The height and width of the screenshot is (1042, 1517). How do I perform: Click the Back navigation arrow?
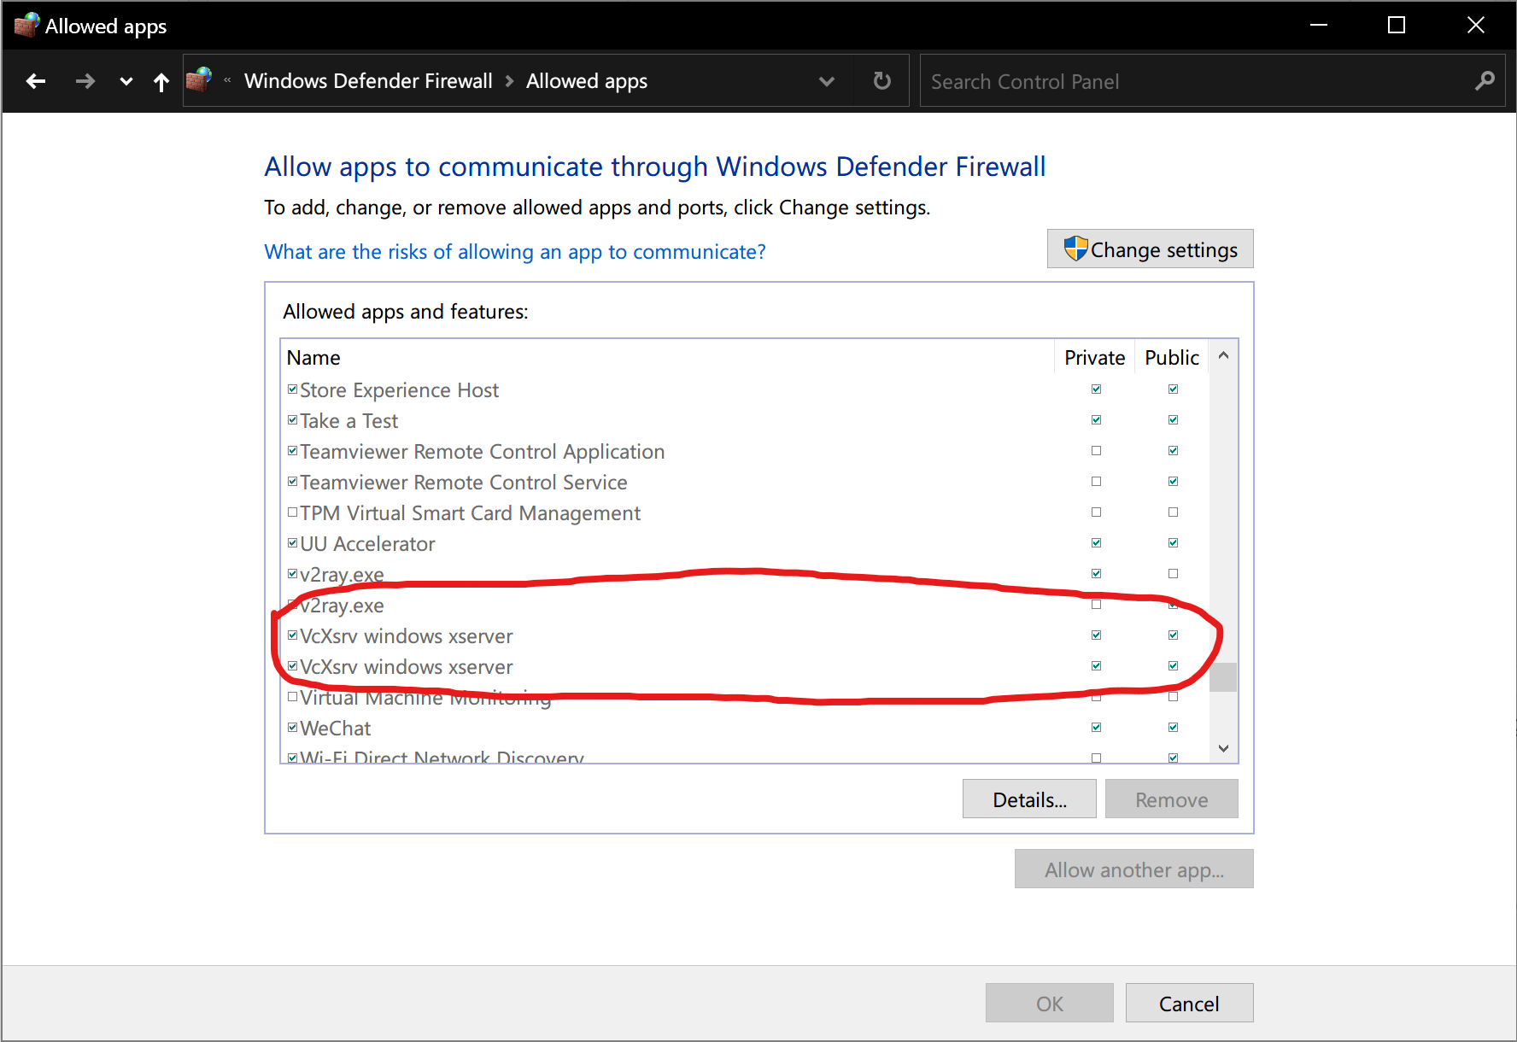pyautogui.click(x=36, y=81)
